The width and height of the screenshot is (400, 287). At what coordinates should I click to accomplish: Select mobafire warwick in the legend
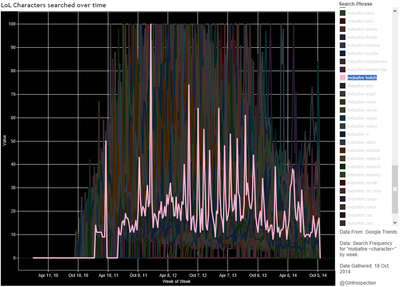click(x=364, y=167)
